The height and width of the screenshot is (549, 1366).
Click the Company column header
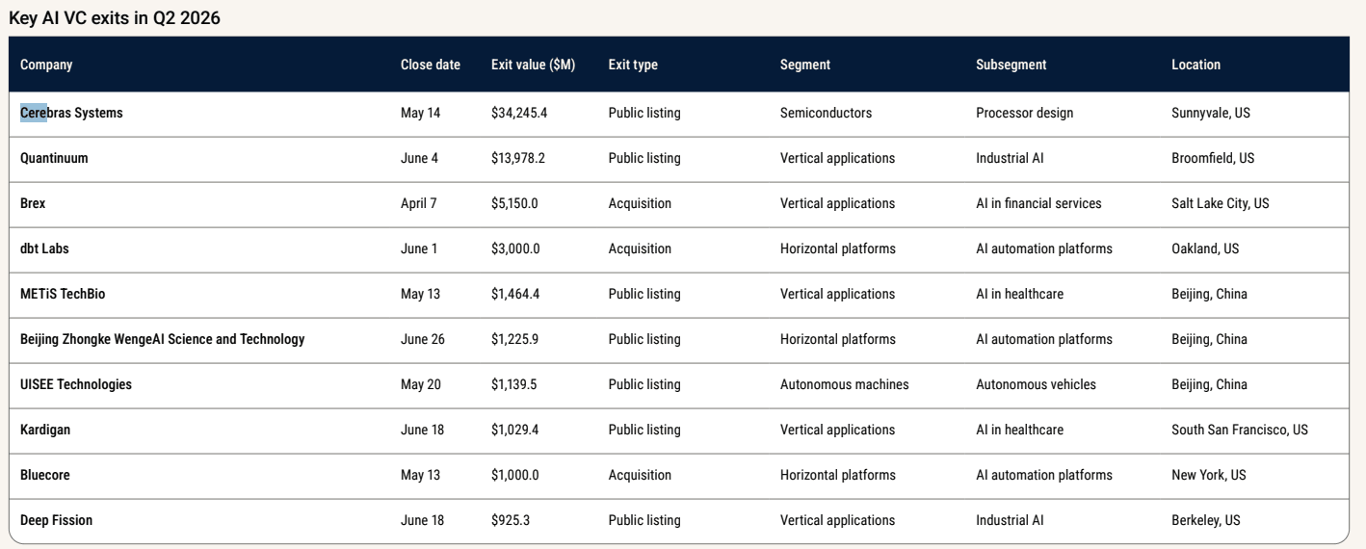(x=46, y=65)
